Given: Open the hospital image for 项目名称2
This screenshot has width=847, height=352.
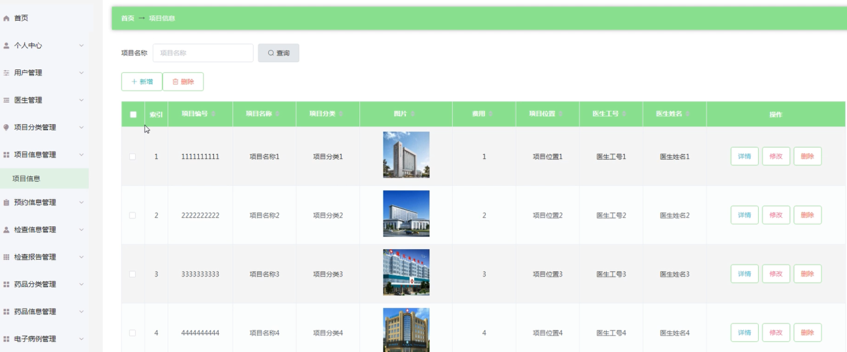Looking at the screenshot, I should pyautogui.click(x=406, y=214).
